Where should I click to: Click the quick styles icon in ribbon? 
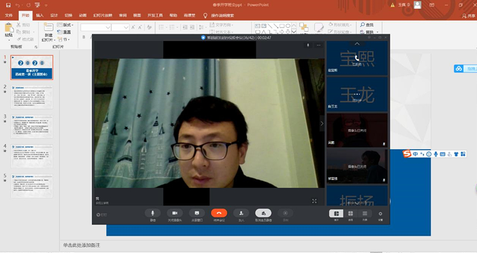[x=319, y=28]
